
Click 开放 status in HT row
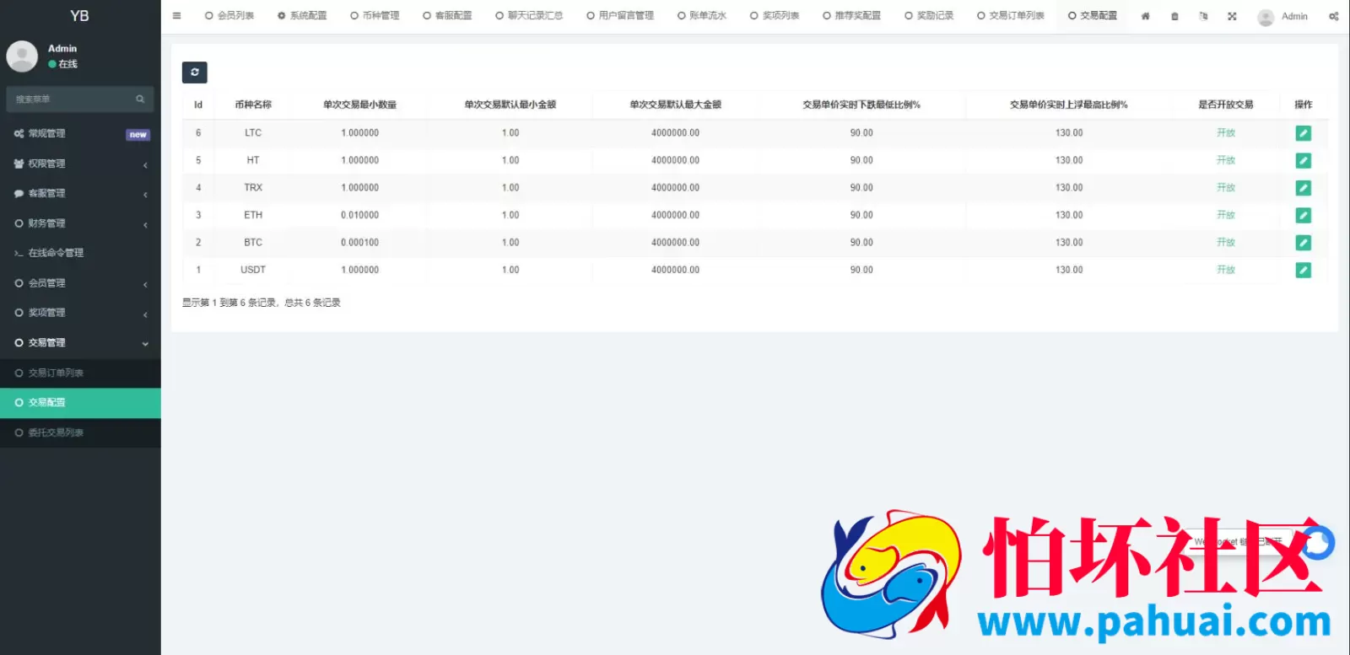pyautogui.click(x=1226, y=160)
